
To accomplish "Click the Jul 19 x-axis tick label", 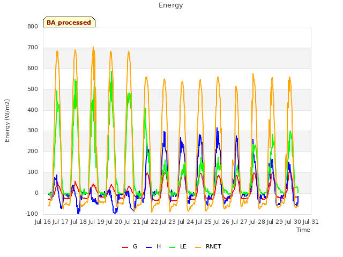I will 96,222.
